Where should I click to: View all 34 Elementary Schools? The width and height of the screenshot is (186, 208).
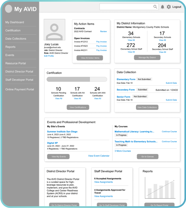pyautogui.click(x=131, y=40)
